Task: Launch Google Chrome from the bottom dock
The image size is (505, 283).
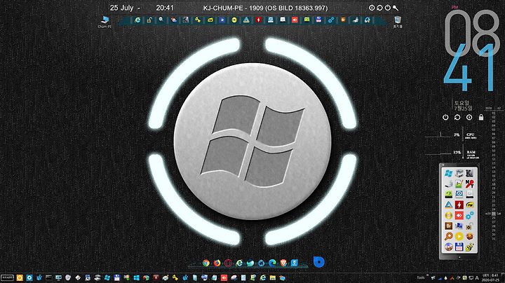Action: pyautogui.click(x=206, y=263)
